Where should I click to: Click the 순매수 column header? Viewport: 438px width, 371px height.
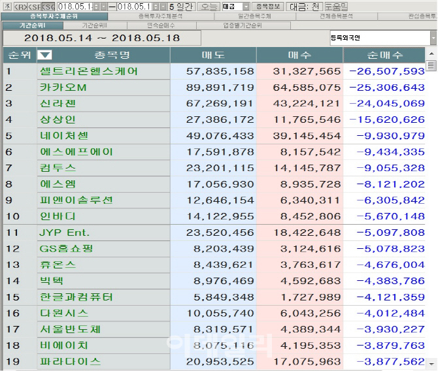385,56
